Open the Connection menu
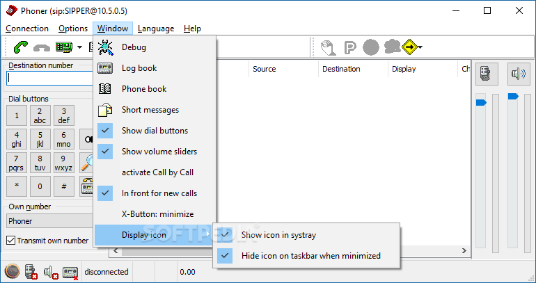This screenshot has height=283, width=536. 27,29
